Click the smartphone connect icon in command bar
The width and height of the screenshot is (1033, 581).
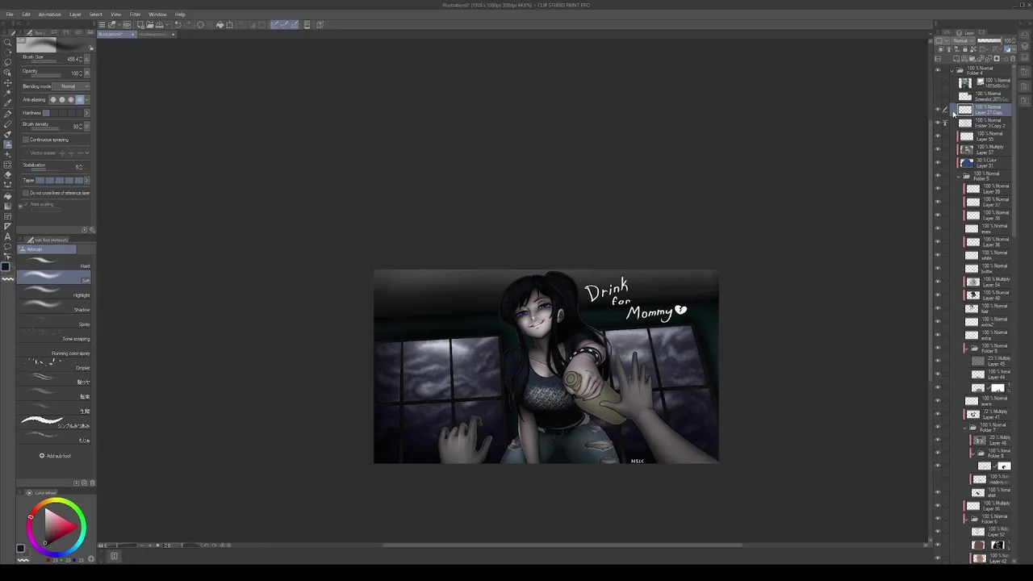click(x=307, y=24)
